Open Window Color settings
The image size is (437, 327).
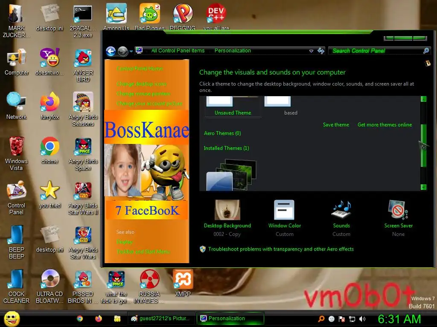coord(285,218)
